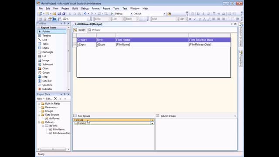Select the Map report item
This screenshot has height=157, width=279.
(x=44, y=77)
